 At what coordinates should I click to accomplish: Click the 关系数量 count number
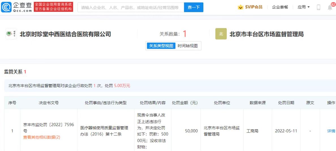click(x=184, y=34)
